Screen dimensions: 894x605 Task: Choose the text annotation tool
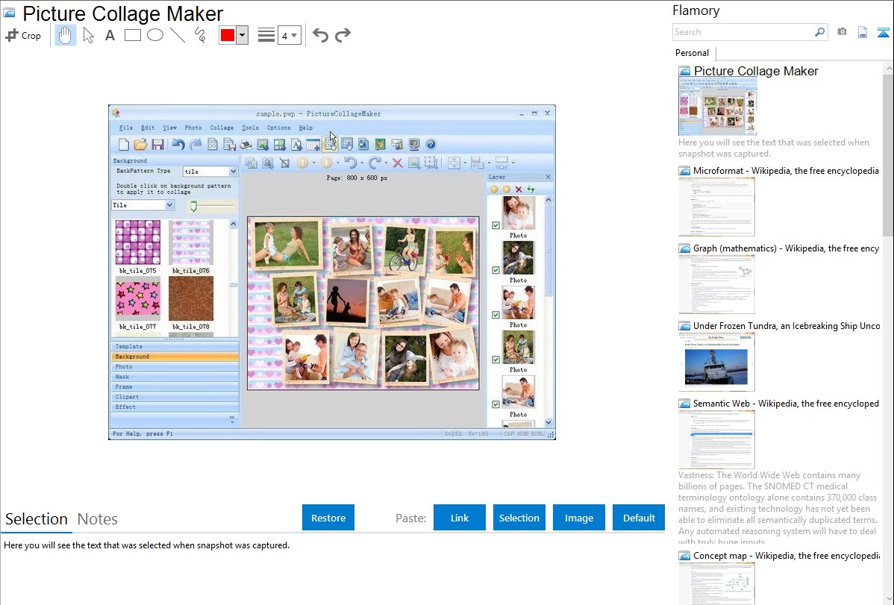110,35
